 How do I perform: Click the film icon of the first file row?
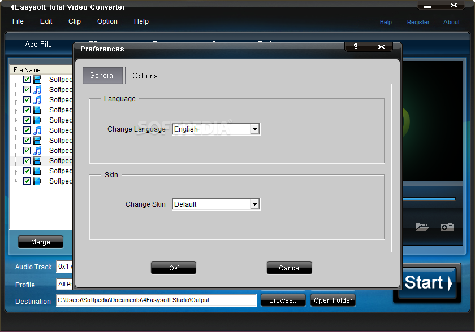37,80
